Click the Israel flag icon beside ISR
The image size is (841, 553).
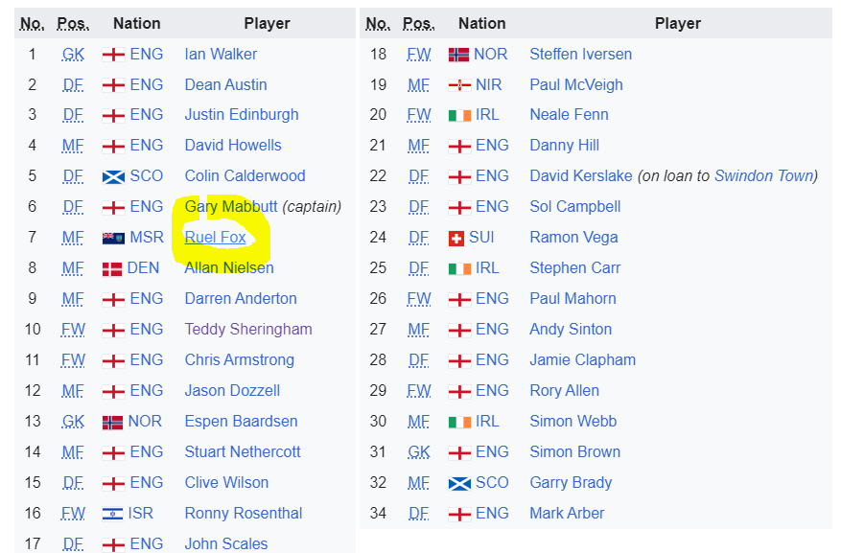click(x=112, y=514)
